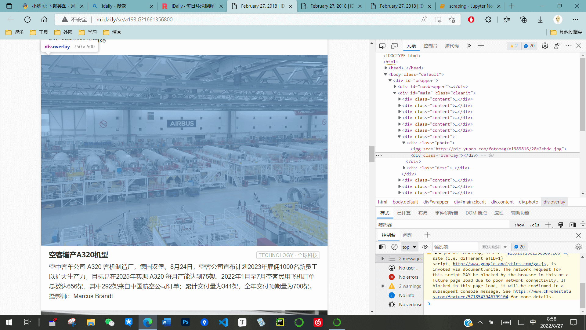Refresh the page with reload icon

click(27, 20)
